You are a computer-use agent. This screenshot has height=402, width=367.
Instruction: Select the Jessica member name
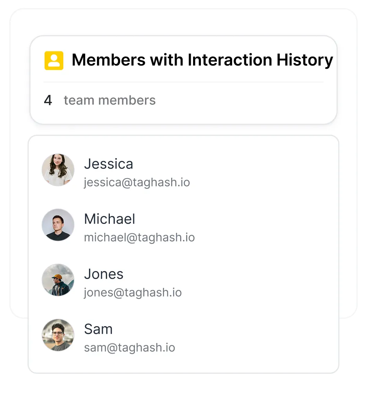(x=109, y=164)
